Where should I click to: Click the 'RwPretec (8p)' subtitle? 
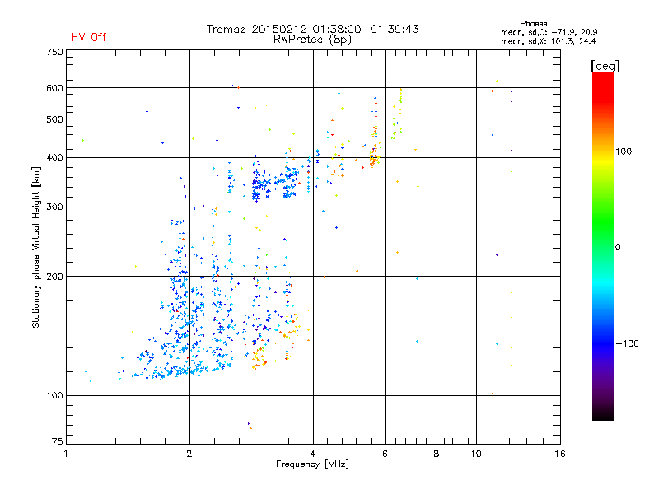[x=312, y=40]
